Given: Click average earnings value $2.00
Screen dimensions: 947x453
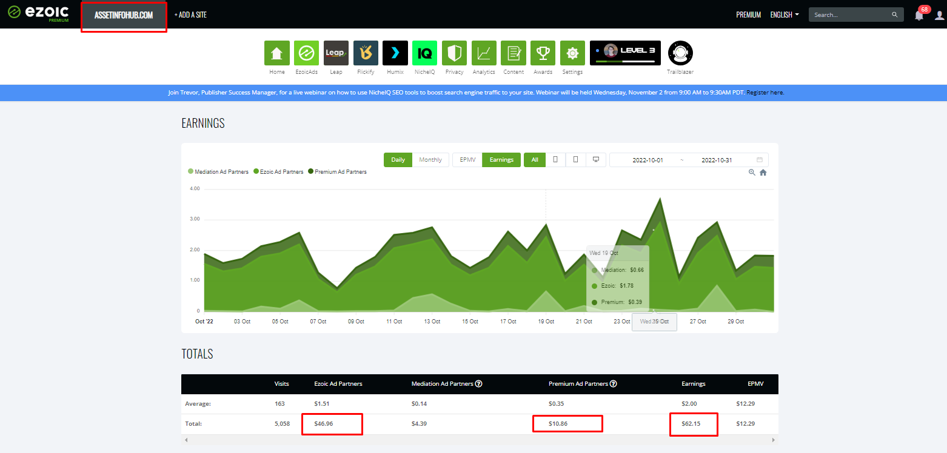Looking at the screenshot, I should tap(689, 403).
